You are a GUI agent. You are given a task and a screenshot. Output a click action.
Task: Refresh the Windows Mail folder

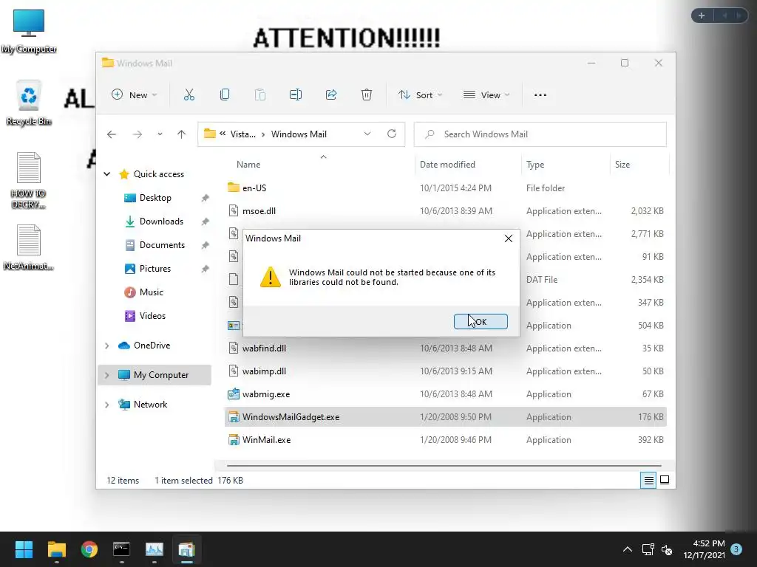392,134
